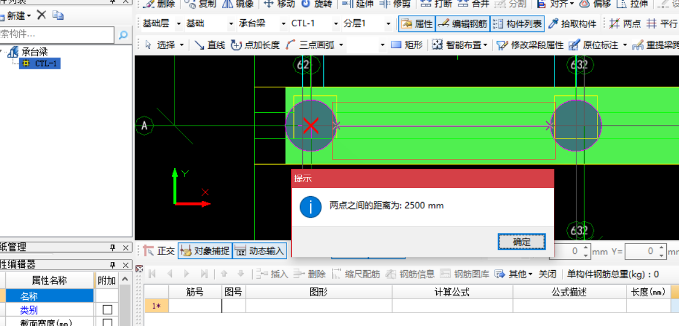Click the 分割 (split) tool
This screenshot has width=679, height=326.
click(x=511, y=4)
